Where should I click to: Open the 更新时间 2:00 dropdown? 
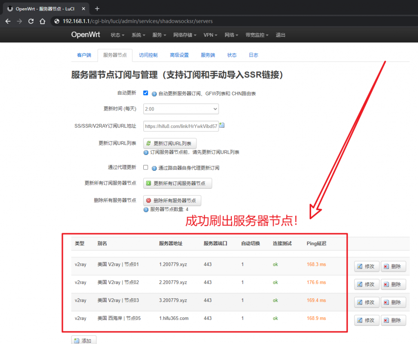click(181, 109)
